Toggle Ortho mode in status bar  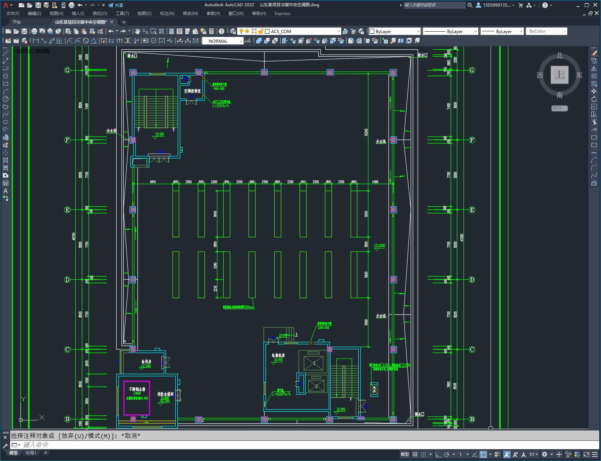[x=438, y=454]
